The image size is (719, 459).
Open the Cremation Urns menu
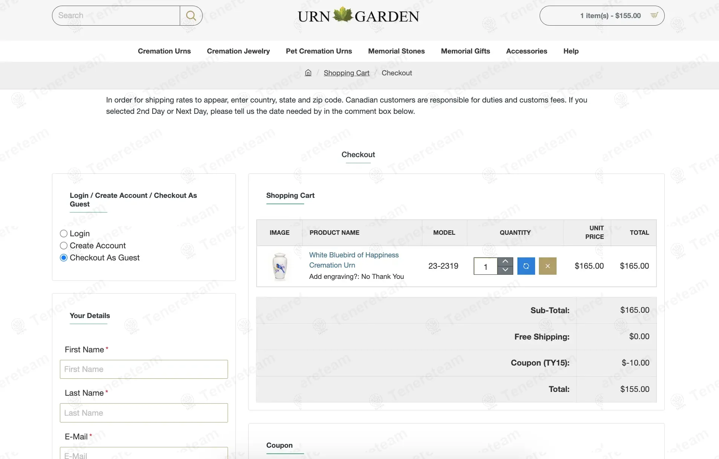point(164,51)
